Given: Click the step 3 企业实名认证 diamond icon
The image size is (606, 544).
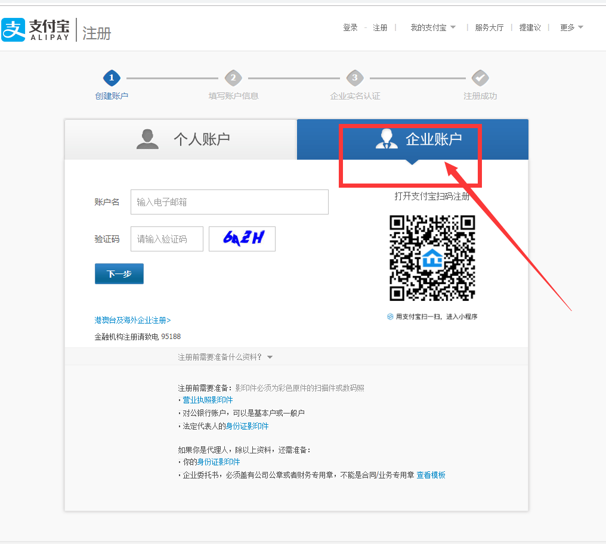Looking at the screenshot, I should 355,78.
